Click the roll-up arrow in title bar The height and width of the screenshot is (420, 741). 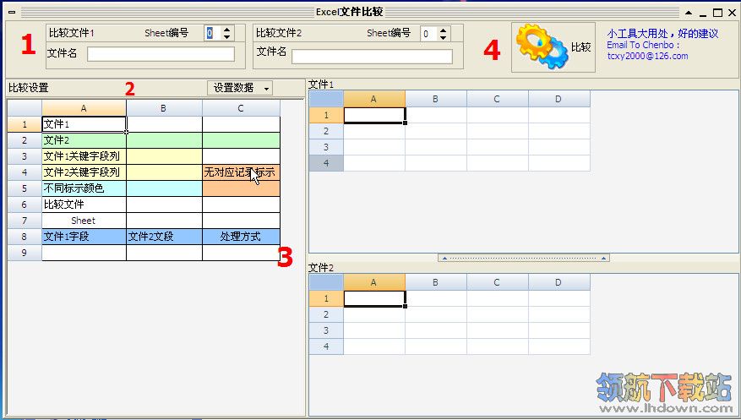(x=689, y=13)
